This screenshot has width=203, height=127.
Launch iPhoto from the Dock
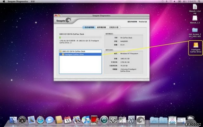77,120
